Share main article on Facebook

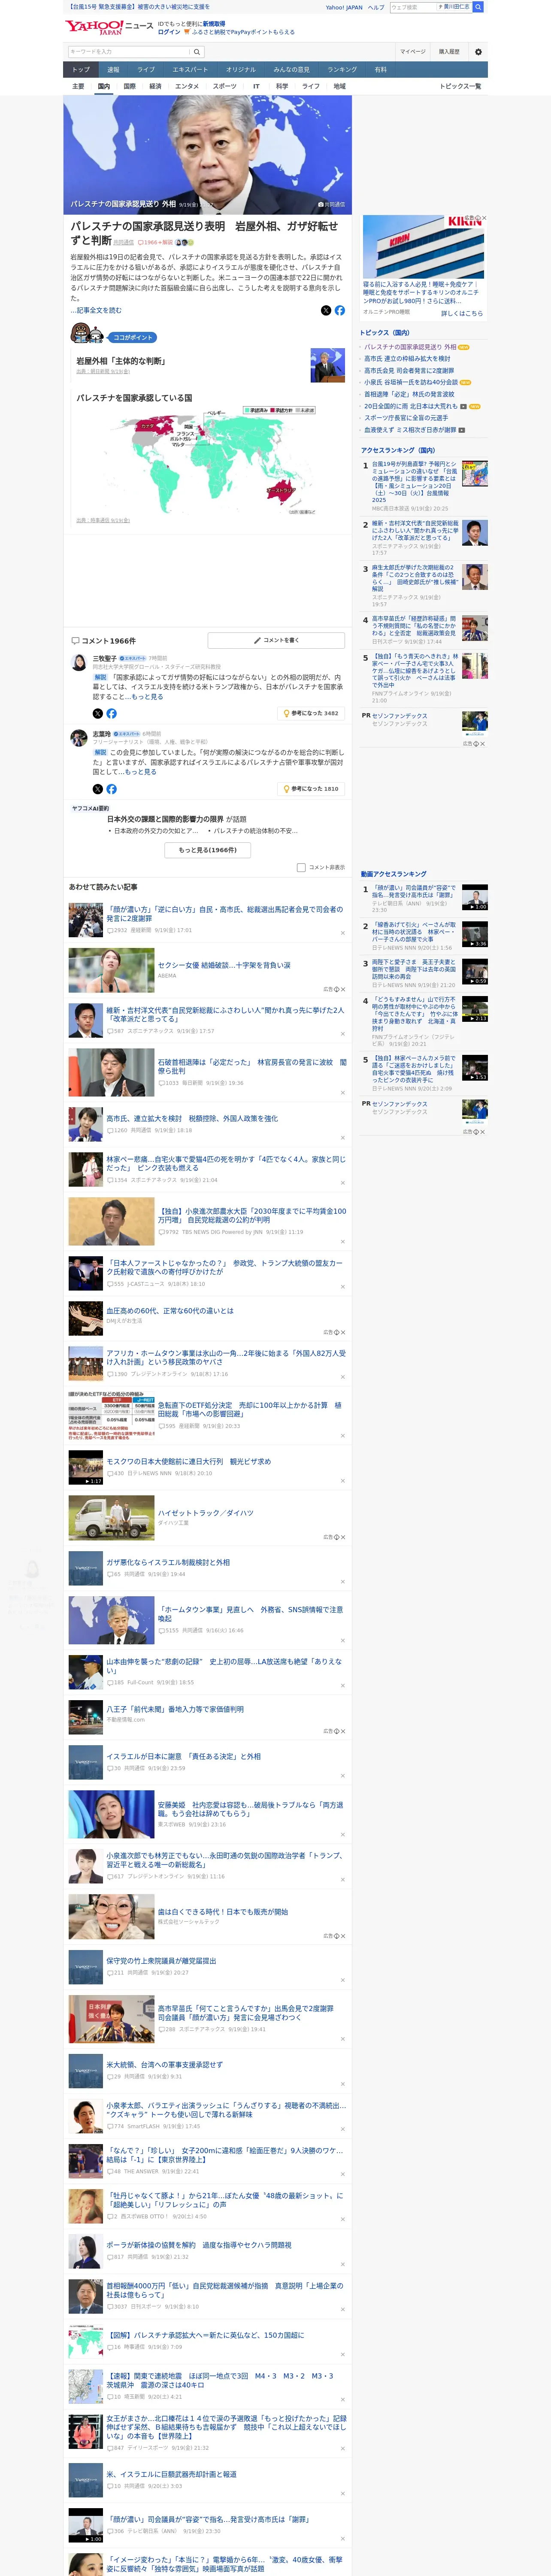pyautogui.click(x=340, y=310)
